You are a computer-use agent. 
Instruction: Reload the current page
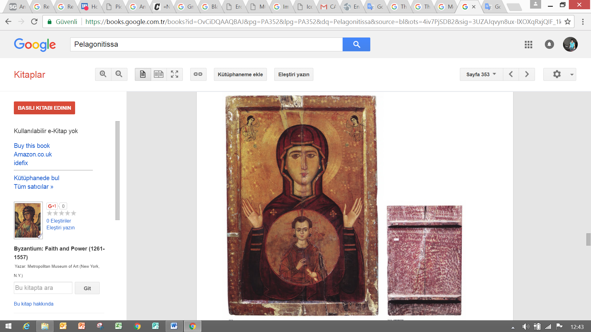tap(34, 22)
